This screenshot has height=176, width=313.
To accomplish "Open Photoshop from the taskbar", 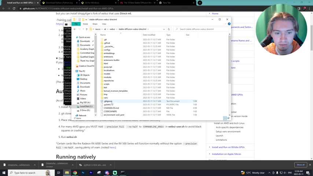I will 83,173.
